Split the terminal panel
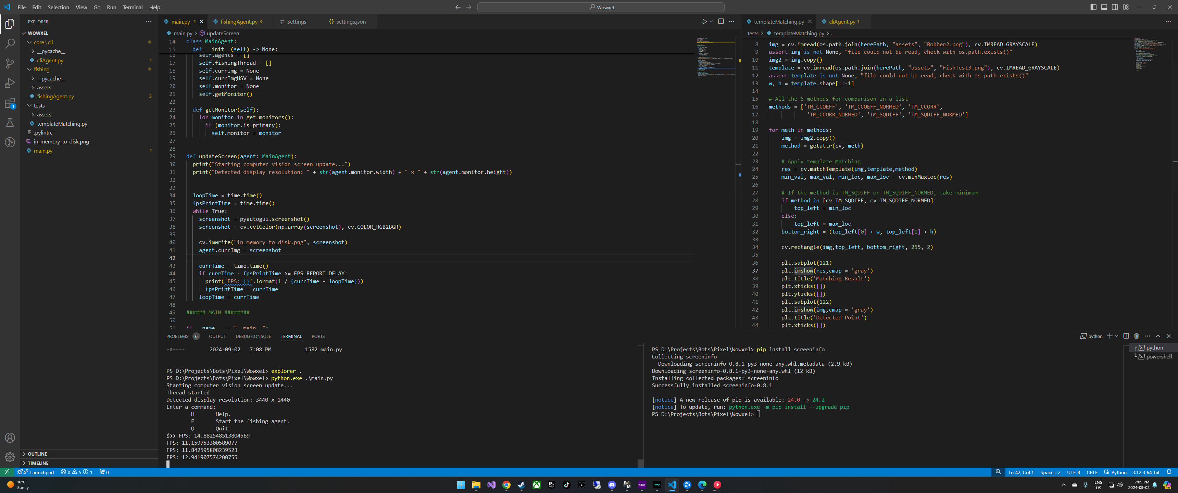The image size is (1178, 493). 1126,336
